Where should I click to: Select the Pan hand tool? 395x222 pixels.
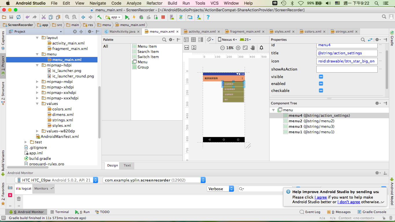pyautogui.click(x=252, y=48)
